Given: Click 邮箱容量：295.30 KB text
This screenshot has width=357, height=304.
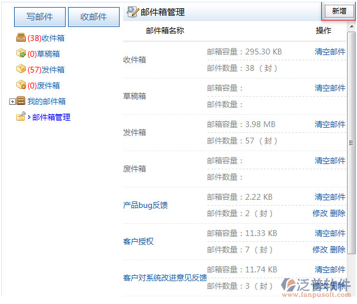Looking at the screenshot, I should coord(244,52).
